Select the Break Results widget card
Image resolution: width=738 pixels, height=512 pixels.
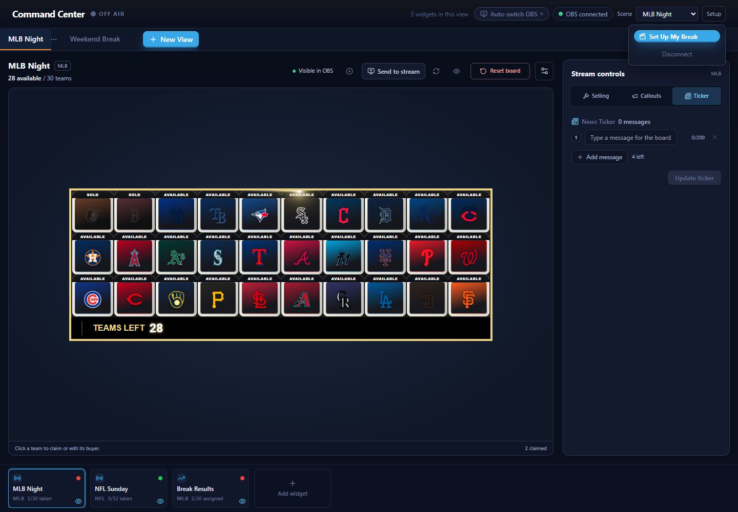(x=211, y=488)
